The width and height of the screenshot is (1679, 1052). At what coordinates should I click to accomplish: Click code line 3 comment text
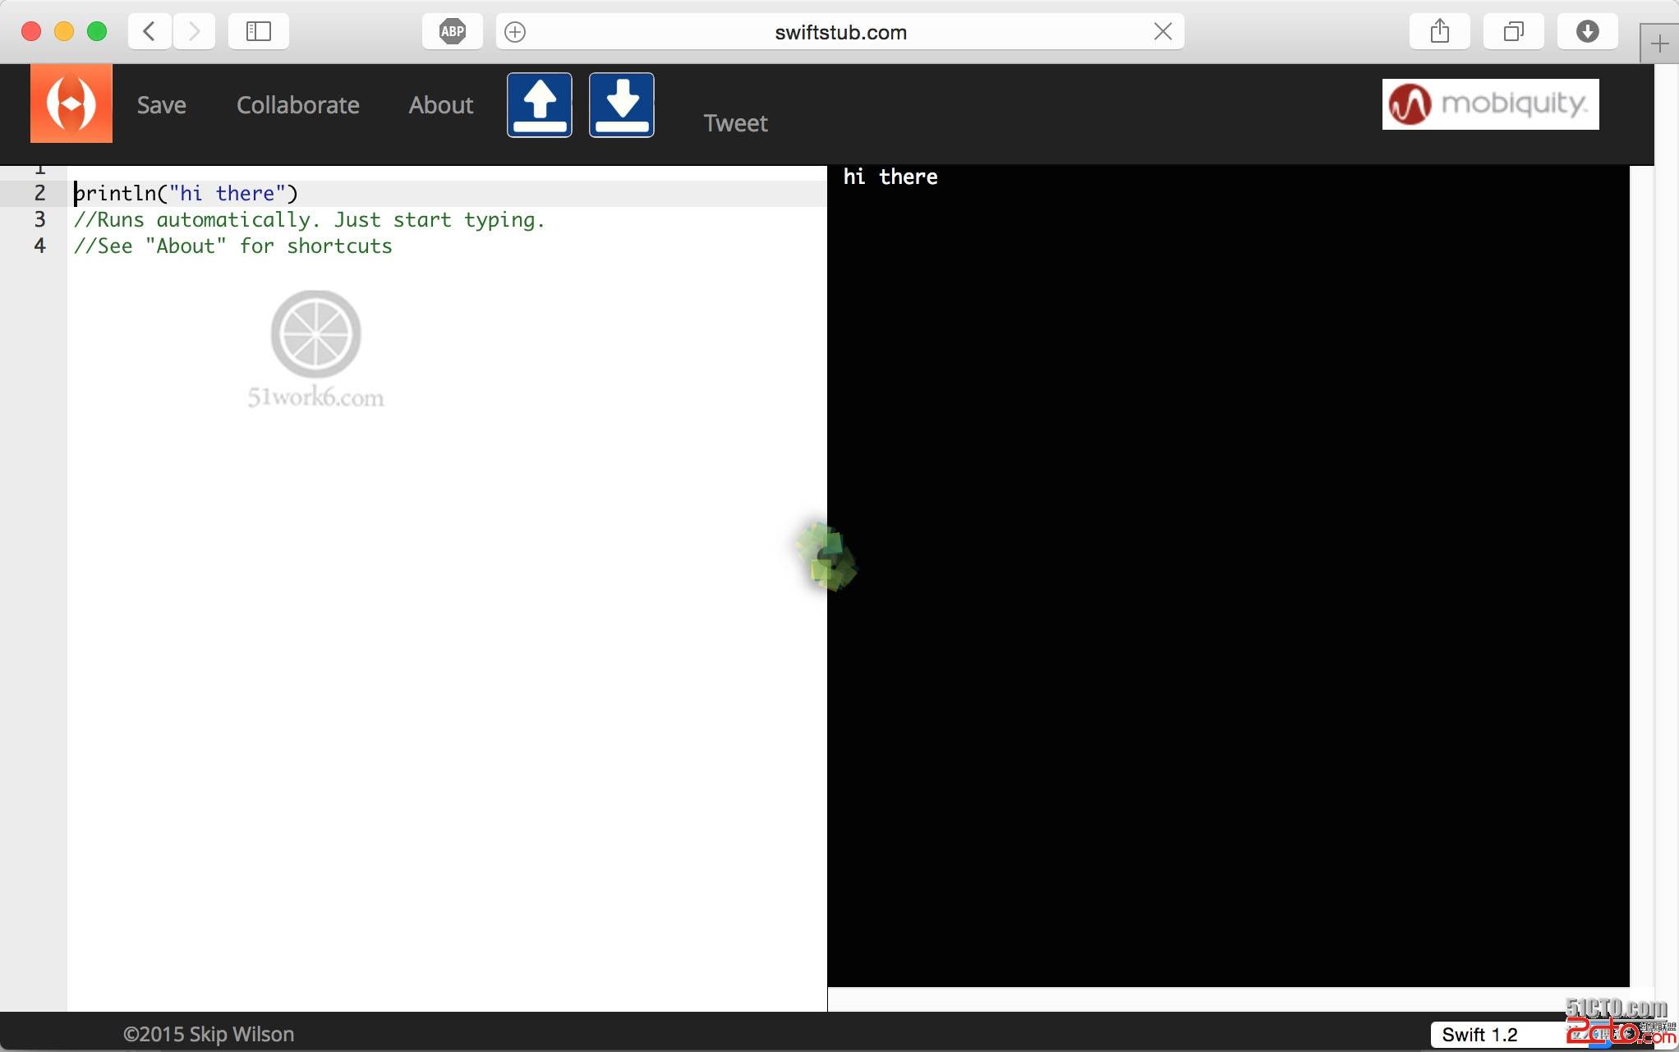pos(309,220)
